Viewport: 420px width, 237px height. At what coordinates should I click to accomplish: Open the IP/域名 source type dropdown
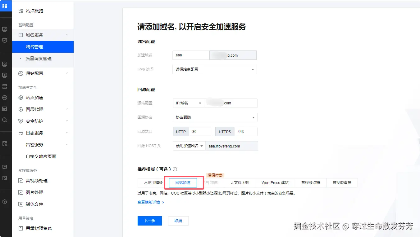tap(188, 103)
